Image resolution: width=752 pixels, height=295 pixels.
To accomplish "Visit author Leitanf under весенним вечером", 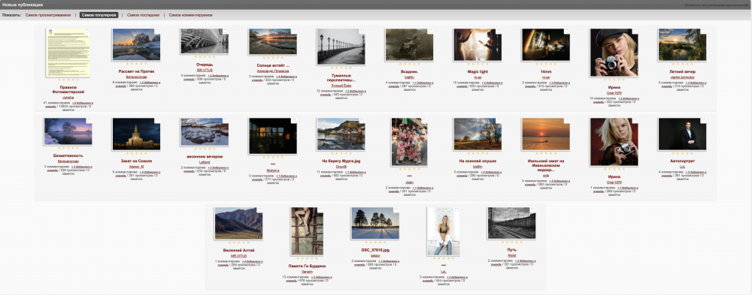I will click(205, 162).
